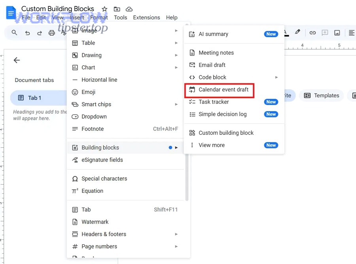Select Calendar event draft from Building blocks
The height and width of the screenshot is (264, 356).
219,90
